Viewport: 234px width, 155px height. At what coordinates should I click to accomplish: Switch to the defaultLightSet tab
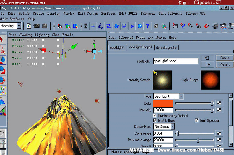(167, 48)
